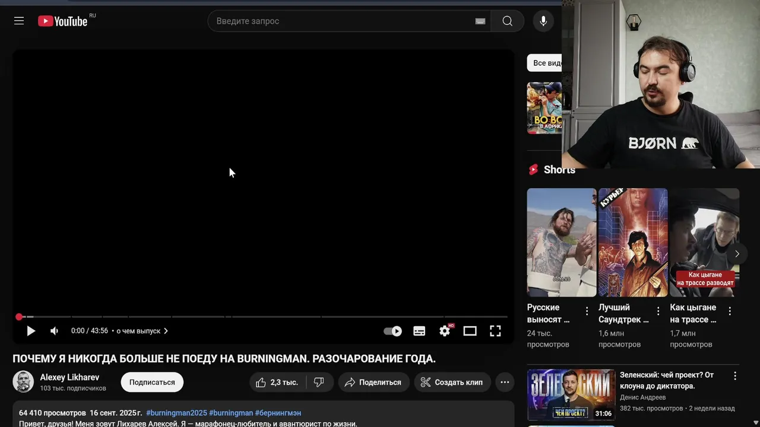Open the Alexey Likharev channel name link

[x=69, y=377]
